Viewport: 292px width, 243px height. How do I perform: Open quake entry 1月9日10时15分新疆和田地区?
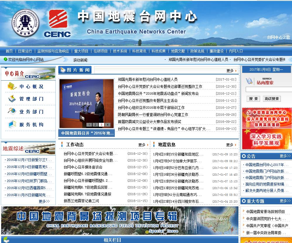[178, 154]
